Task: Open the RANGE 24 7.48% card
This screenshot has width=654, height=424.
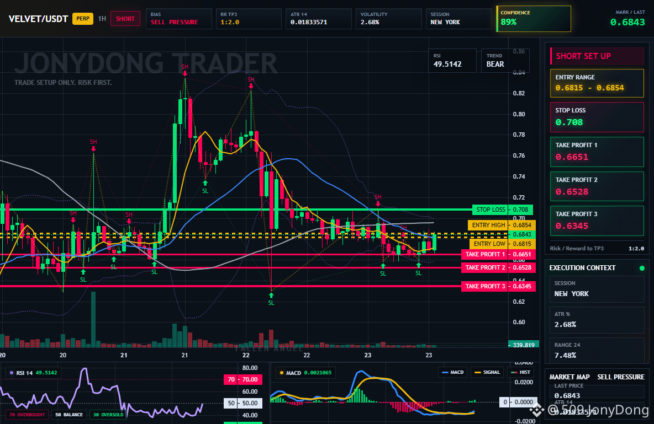Action: click(x=597, y=350)
